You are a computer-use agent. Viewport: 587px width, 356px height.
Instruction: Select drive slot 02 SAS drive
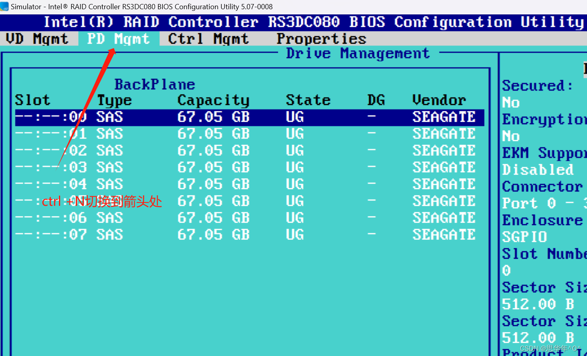pyautogui.click(x=160, y=150)
